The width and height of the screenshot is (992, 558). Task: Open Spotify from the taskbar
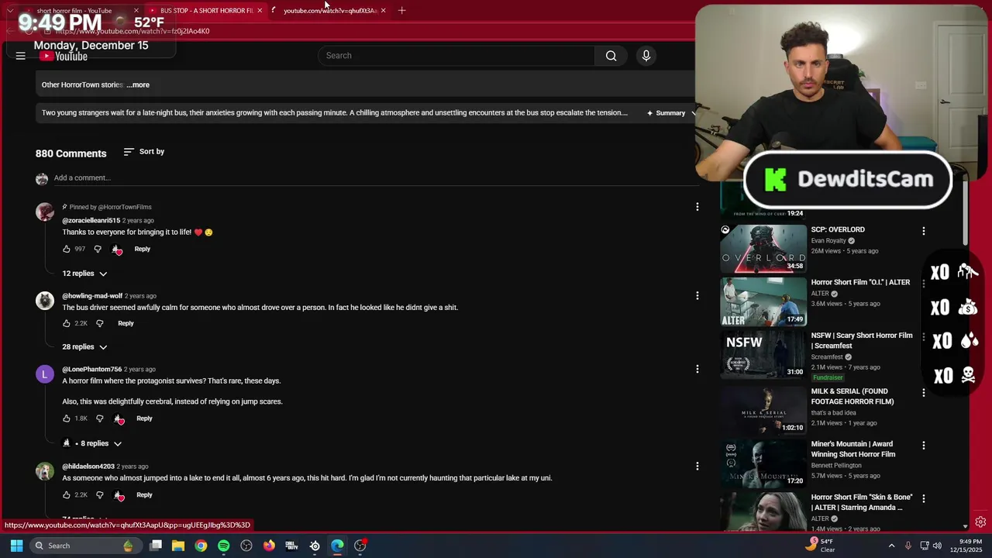223,546
